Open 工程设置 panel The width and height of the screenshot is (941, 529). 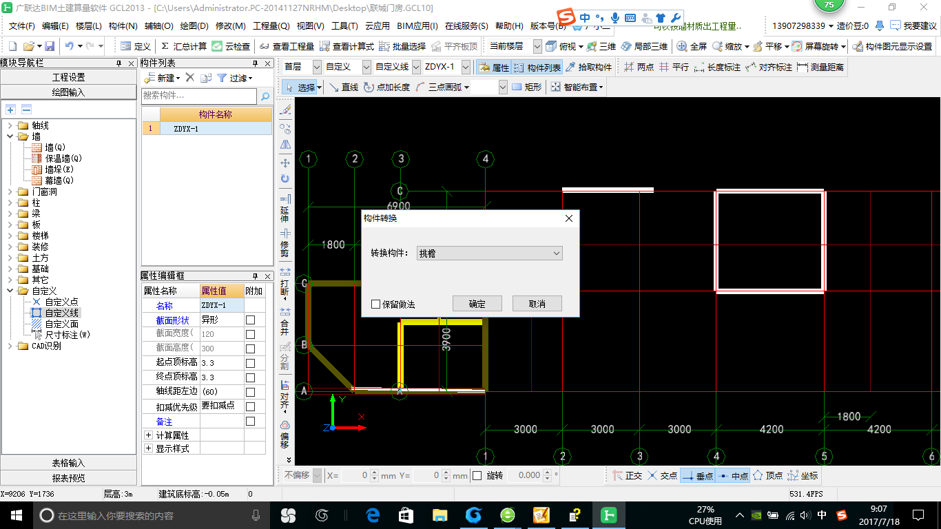tap(69, 77)
